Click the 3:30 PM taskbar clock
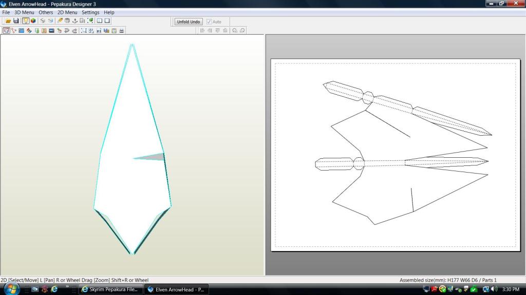This screenshot has height=295, width=526. click(511, 289)
